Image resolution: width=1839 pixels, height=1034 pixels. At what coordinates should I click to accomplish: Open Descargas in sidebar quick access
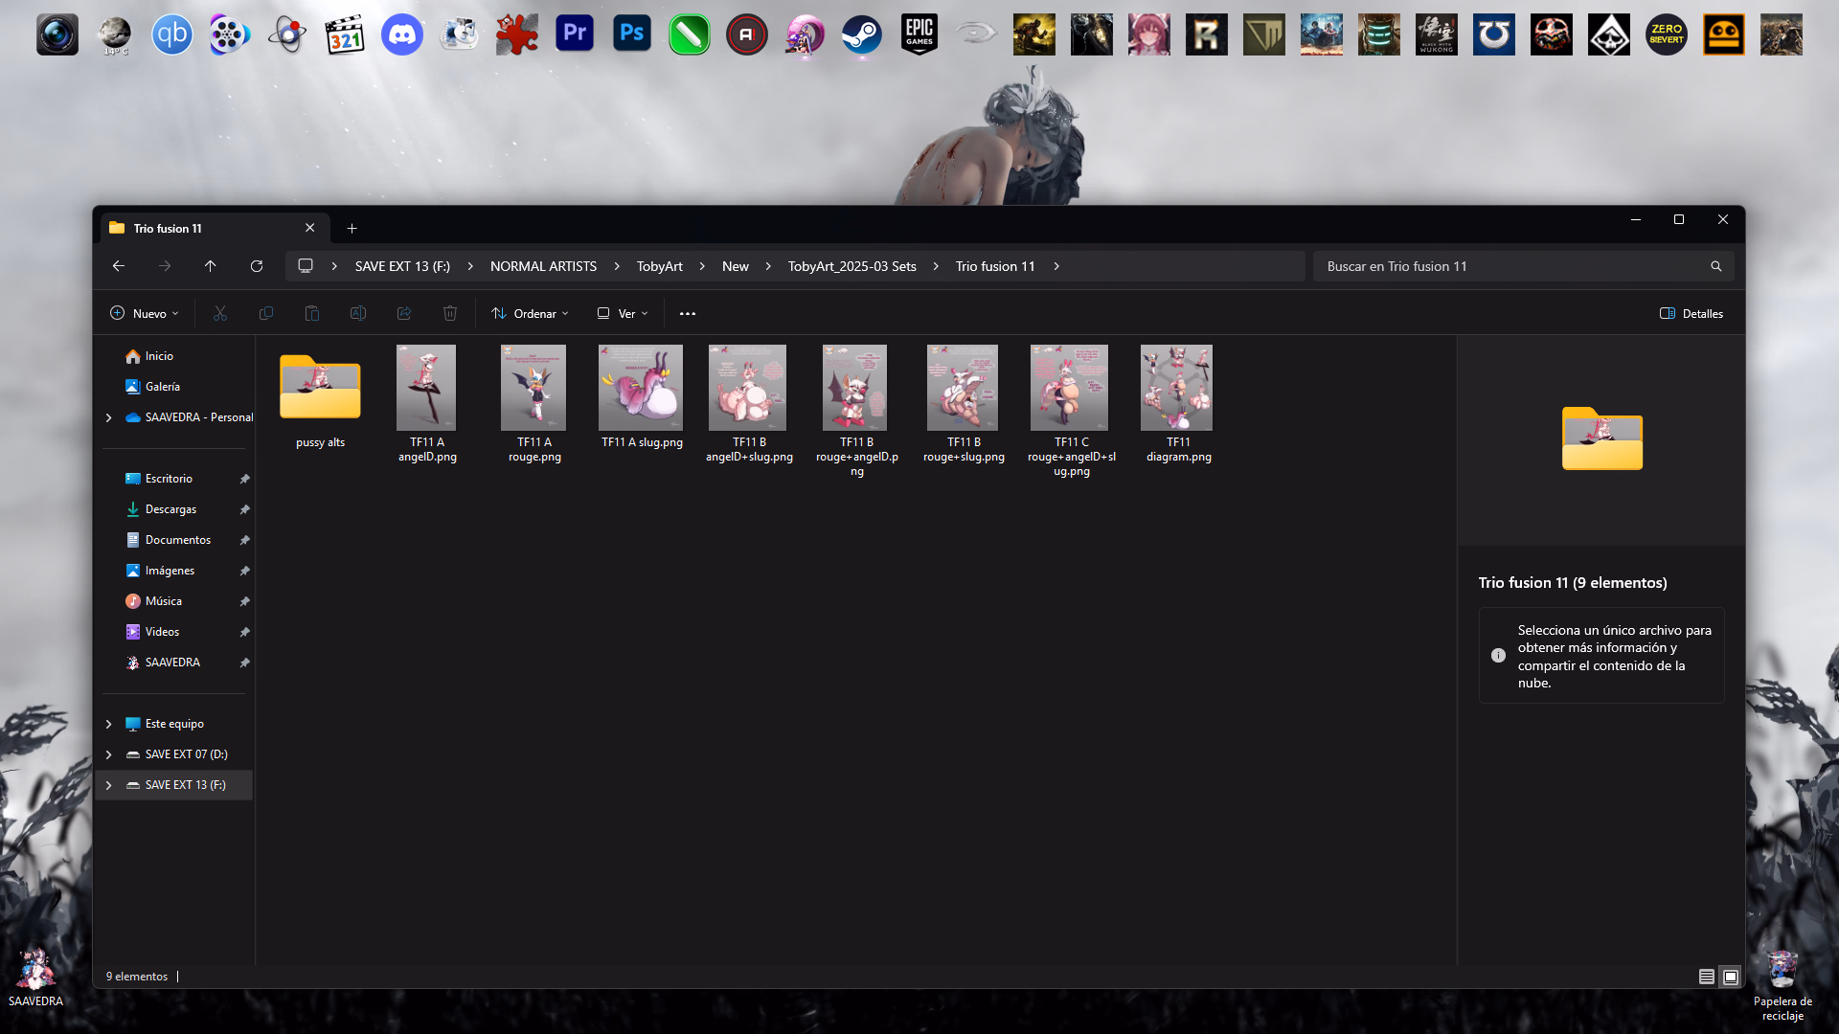(x=170, y=509)
